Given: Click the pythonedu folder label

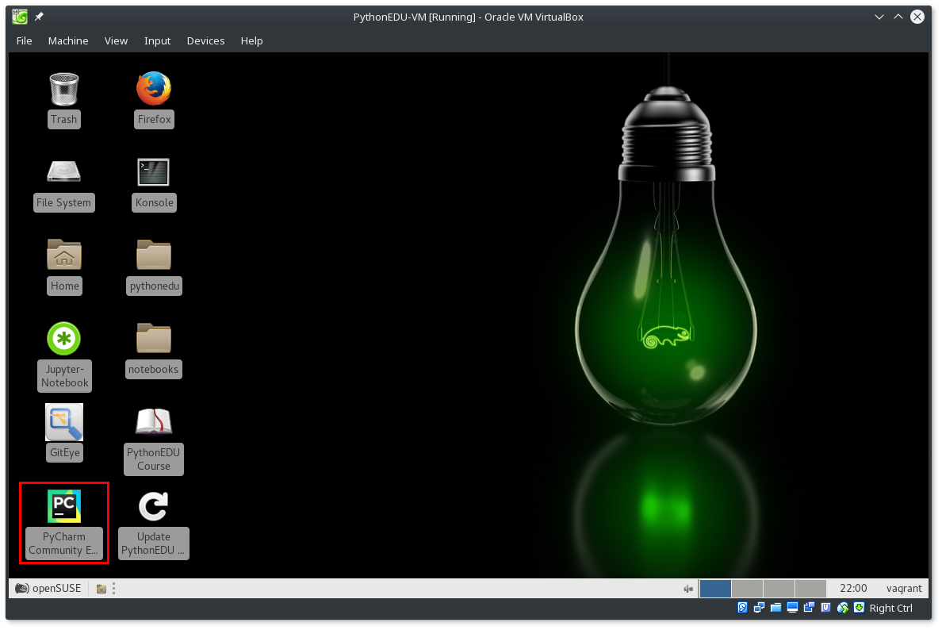Looking at the screenshot, I should point(155,286).
